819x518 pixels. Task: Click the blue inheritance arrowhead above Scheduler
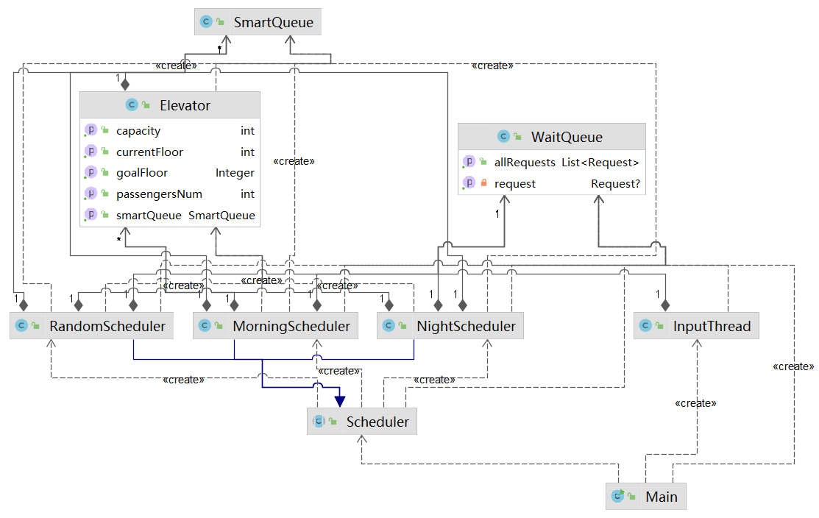point(340,401)
